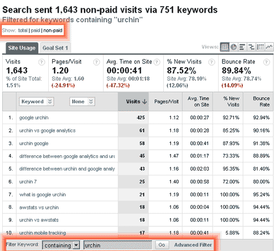Click % new visits value 5.88%
Viewport: 274px width, 251px height.
point(232,233)
